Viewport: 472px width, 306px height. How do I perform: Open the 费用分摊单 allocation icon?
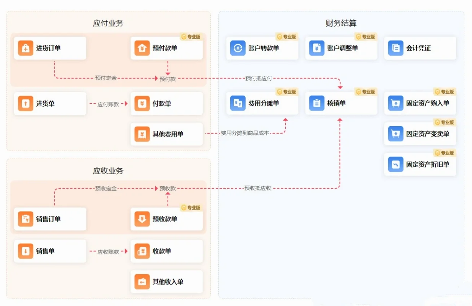click(238, 103)
